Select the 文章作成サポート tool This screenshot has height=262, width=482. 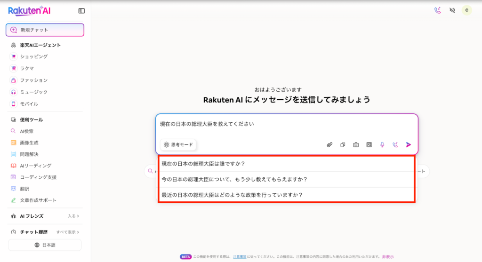click(x=38, y=200)
